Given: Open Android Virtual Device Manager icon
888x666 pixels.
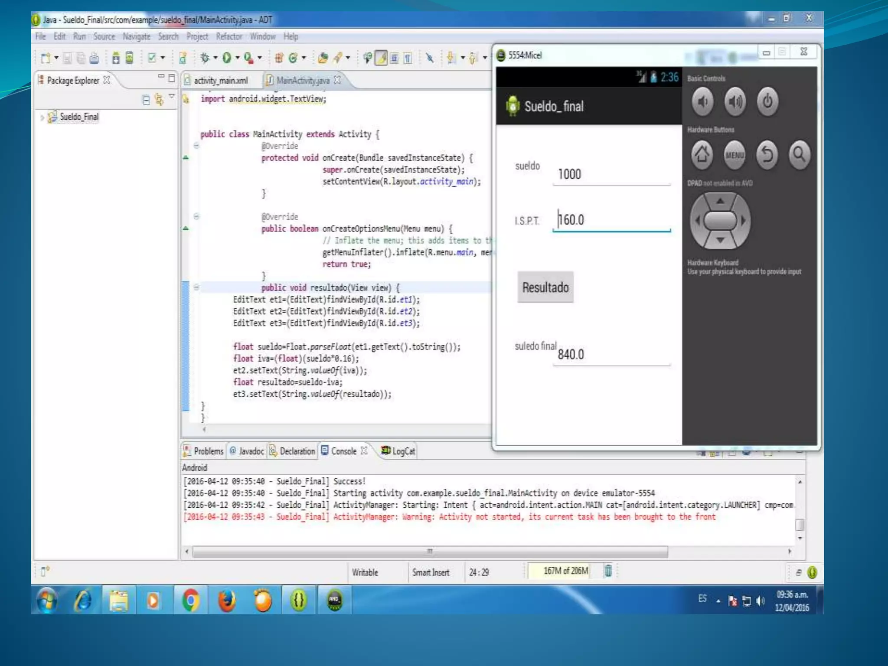Looking at the screenshot, I should click(x=129, y=58).
